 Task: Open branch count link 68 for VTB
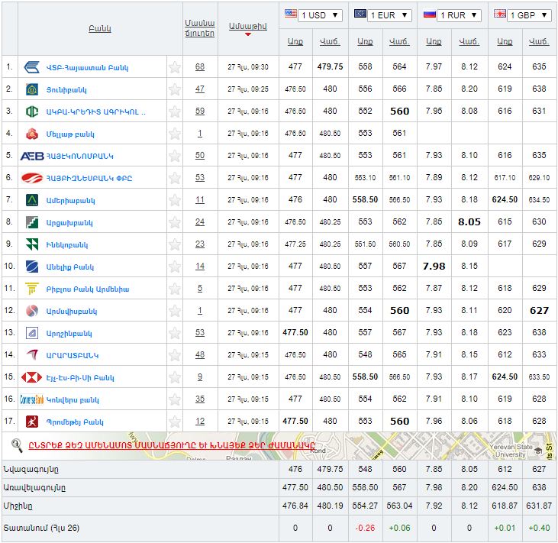pos(200,67)
